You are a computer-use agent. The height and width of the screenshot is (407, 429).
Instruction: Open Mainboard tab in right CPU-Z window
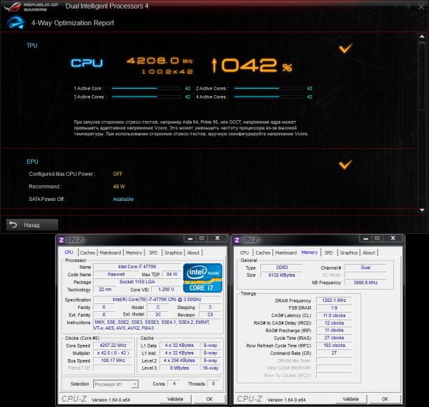click(285, 252)
